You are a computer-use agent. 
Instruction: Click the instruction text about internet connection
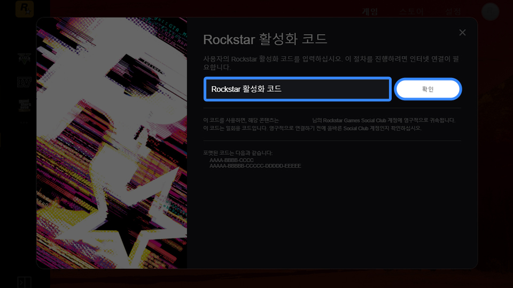(331, 63)
